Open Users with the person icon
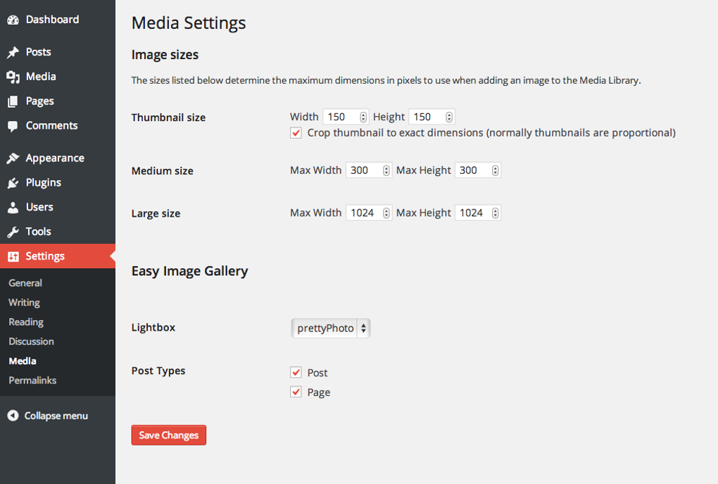The image size is (718, 484). pyautogui.click(x=12, y=207)
